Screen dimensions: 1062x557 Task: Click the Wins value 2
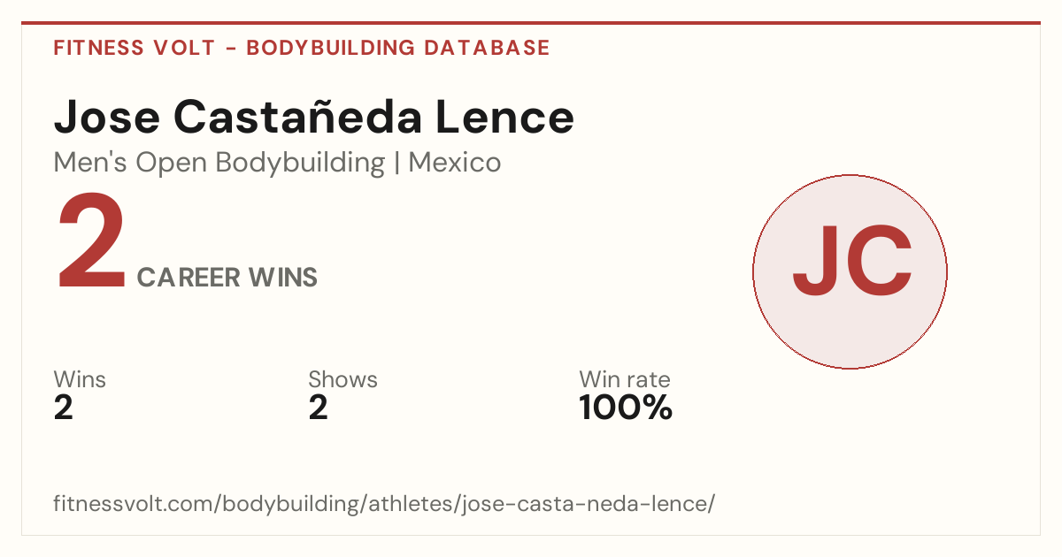pyautogui.click(x=64, y=408)
